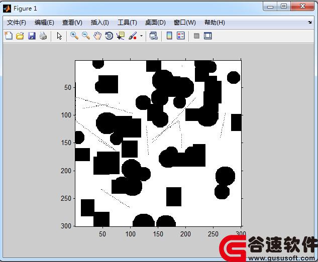Click the x-axis tick label 100
The height and width of the screenshot is (262, 318).
pos(130,234)
